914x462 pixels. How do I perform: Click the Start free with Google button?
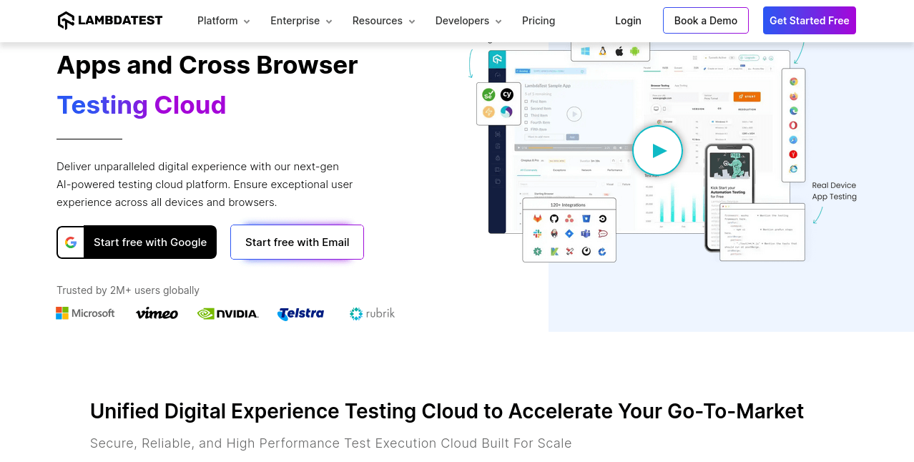136,242
